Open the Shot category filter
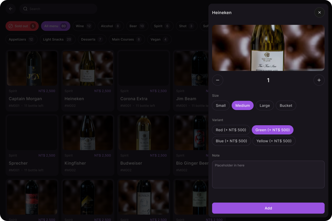 pyautogui.click(x=186, y=26)
